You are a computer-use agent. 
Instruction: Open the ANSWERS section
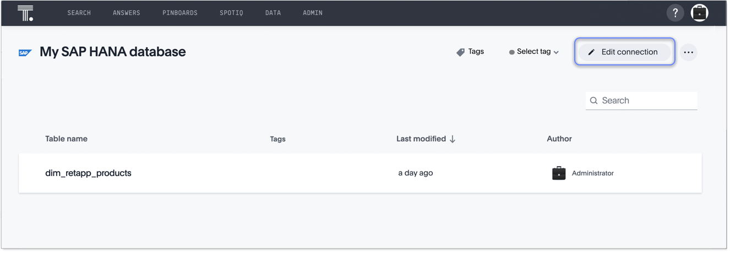click(x=126, y=13)
